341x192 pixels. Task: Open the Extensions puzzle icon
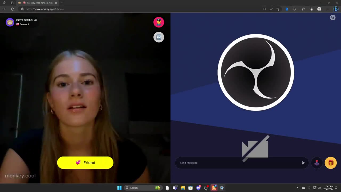[x=295, y=9]
